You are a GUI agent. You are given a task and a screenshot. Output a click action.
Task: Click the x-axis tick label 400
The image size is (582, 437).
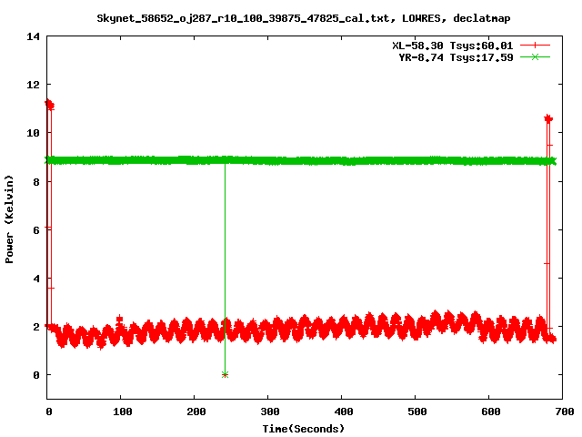pyautogui.click(x=343, y=412)
